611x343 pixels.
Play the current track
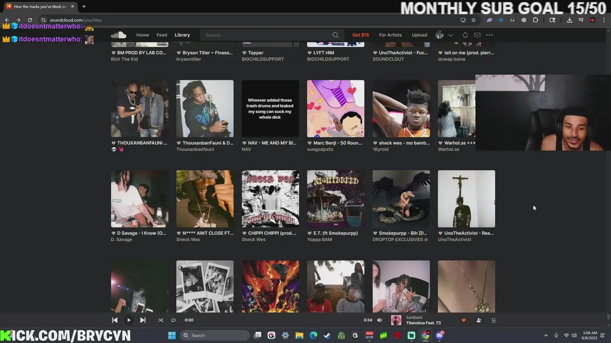[x=129, y=320]
